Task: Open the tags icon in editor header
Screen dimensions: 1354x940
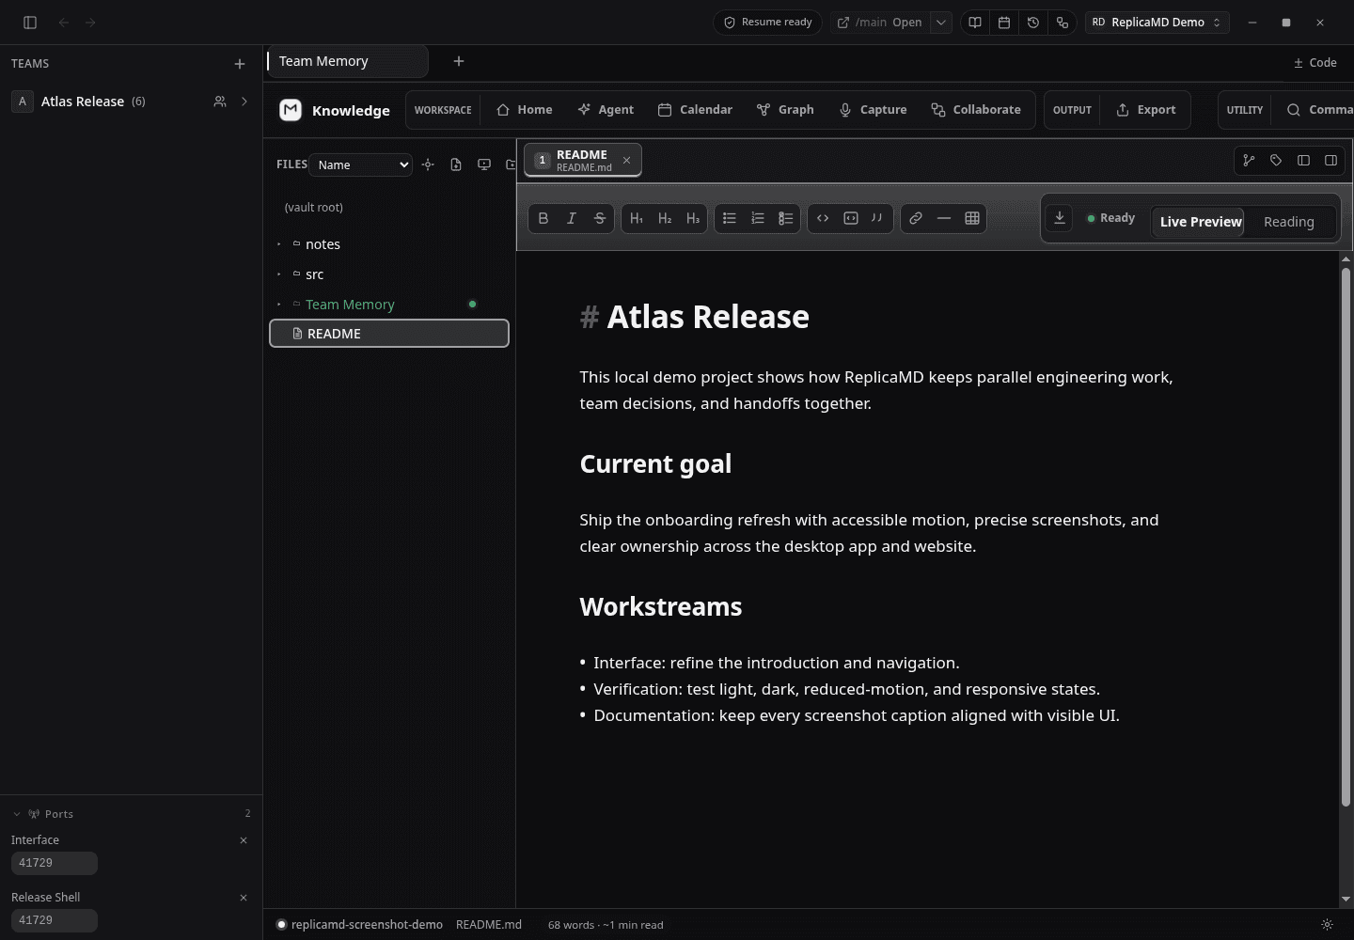Action: pos(1276,161)
